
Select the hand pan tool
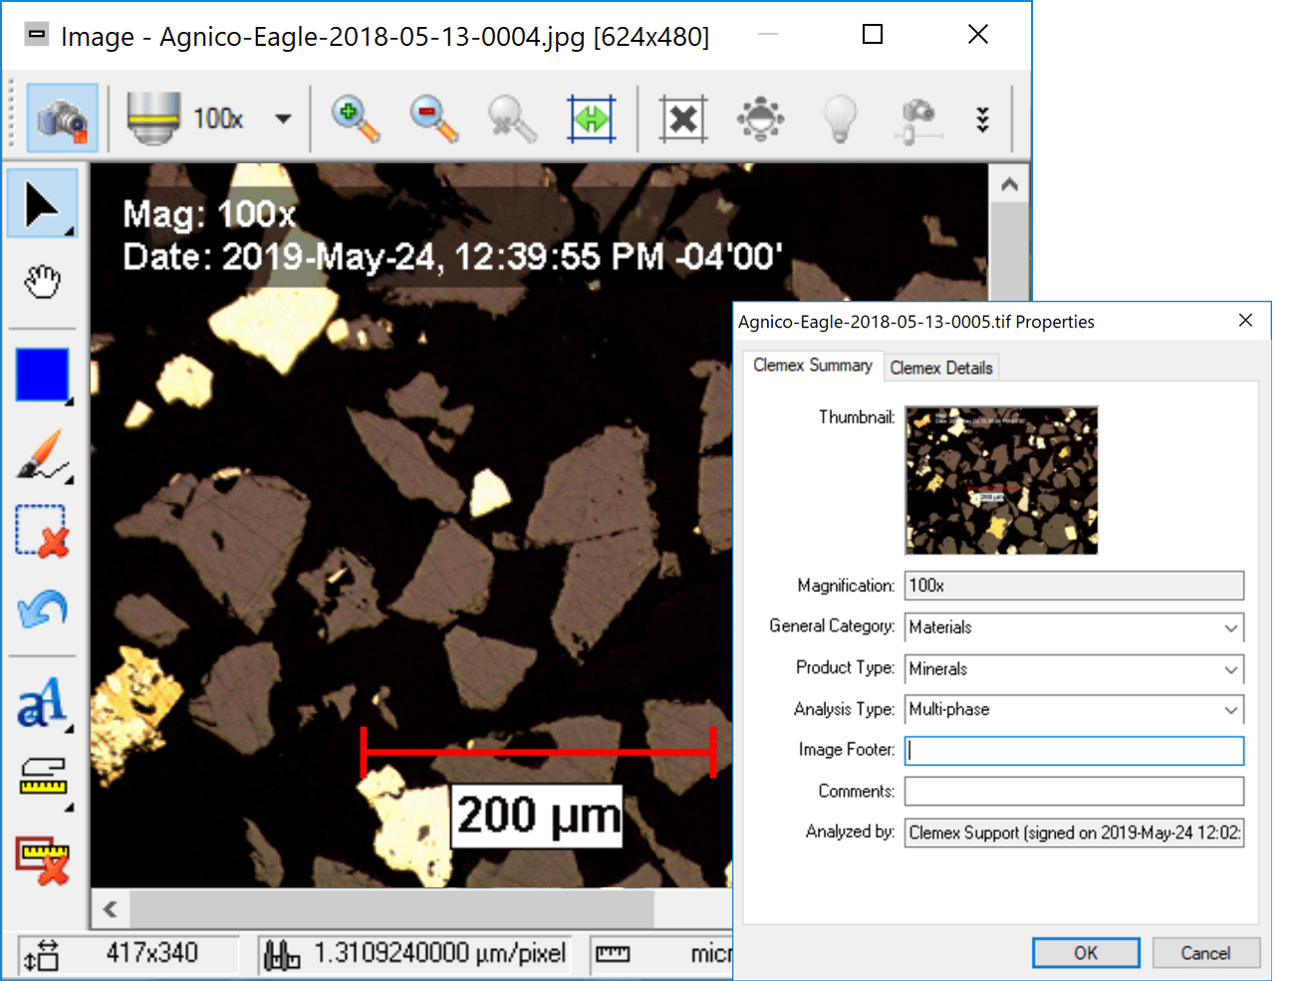43,282
